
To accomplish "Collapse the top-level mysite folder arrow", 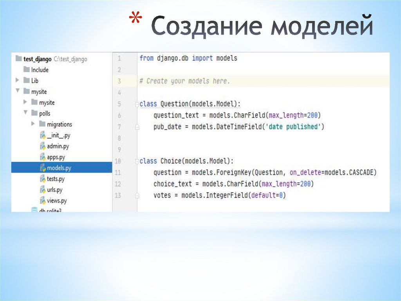I will [x=17, y=91].
